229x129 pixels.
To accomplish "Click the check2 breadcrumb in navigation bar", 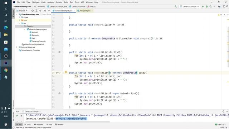I will (x=92, y=6).
